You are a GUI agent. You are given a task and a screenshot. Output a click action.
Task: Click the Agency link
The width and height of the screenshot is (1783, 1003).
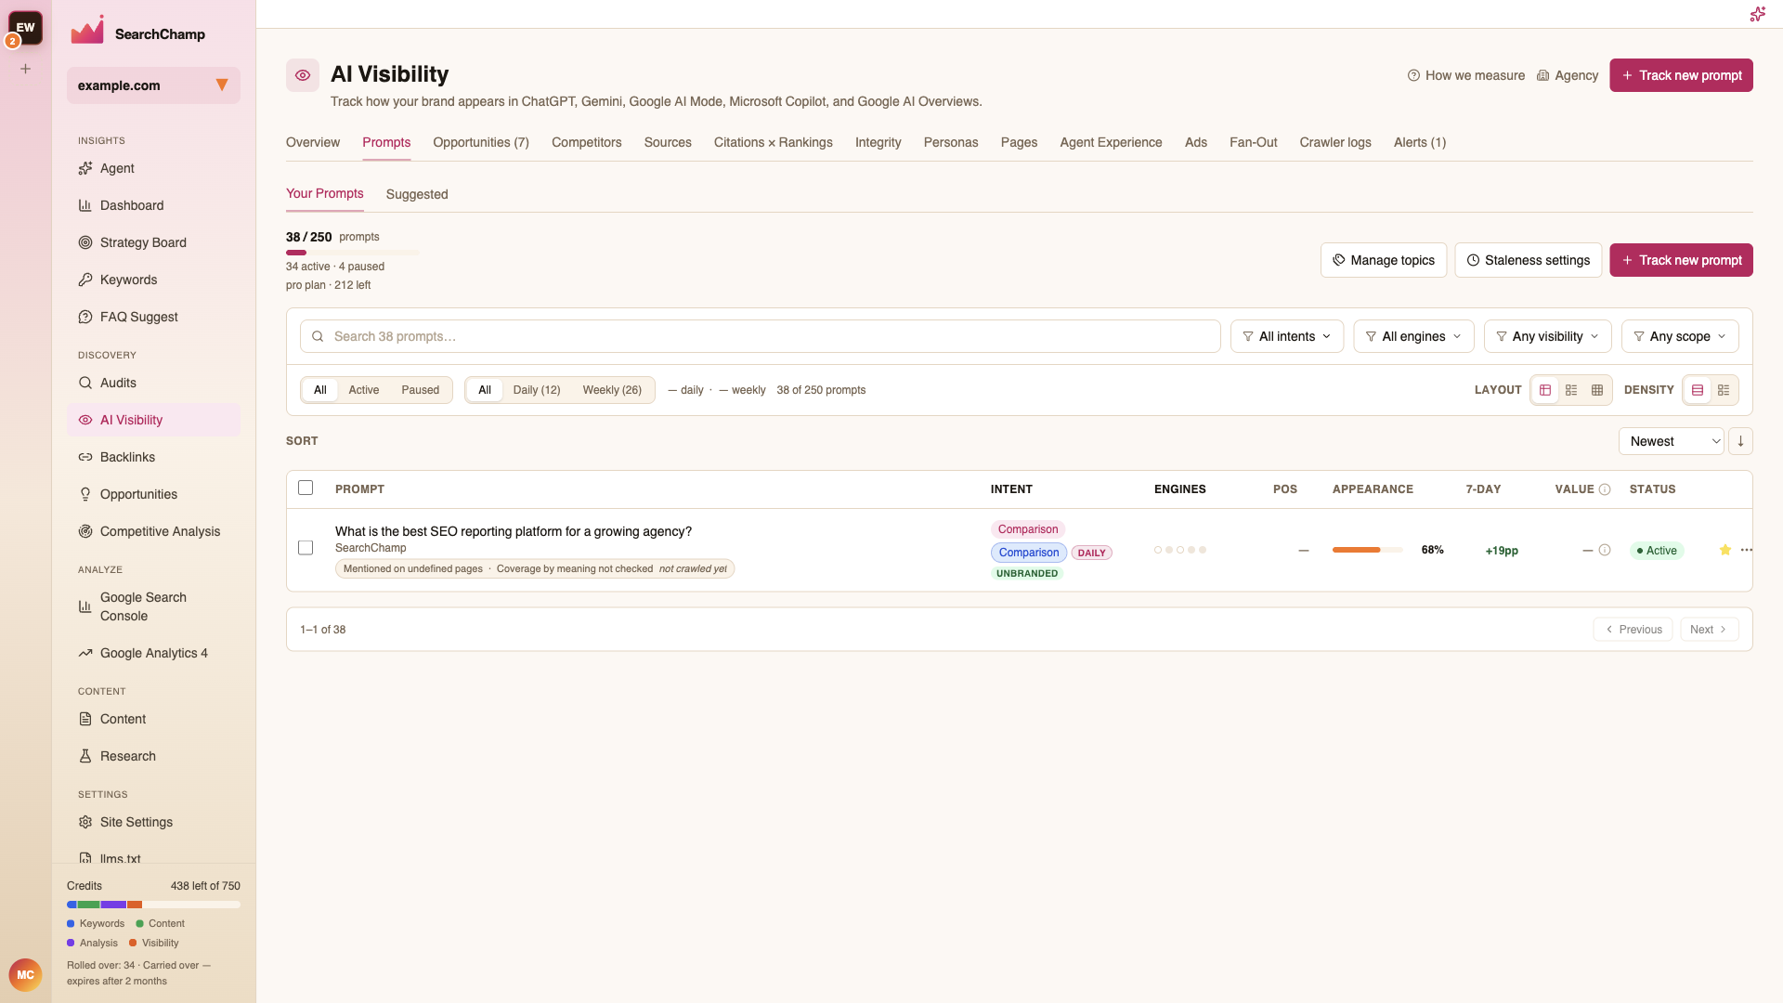[x=1568, y=75]
